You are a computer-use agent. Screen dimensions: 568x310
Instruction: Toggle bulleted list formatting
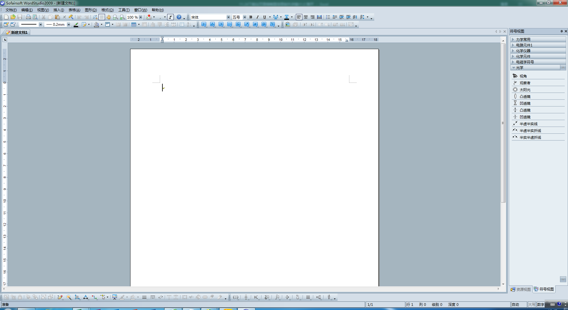(x=328, y=17)
